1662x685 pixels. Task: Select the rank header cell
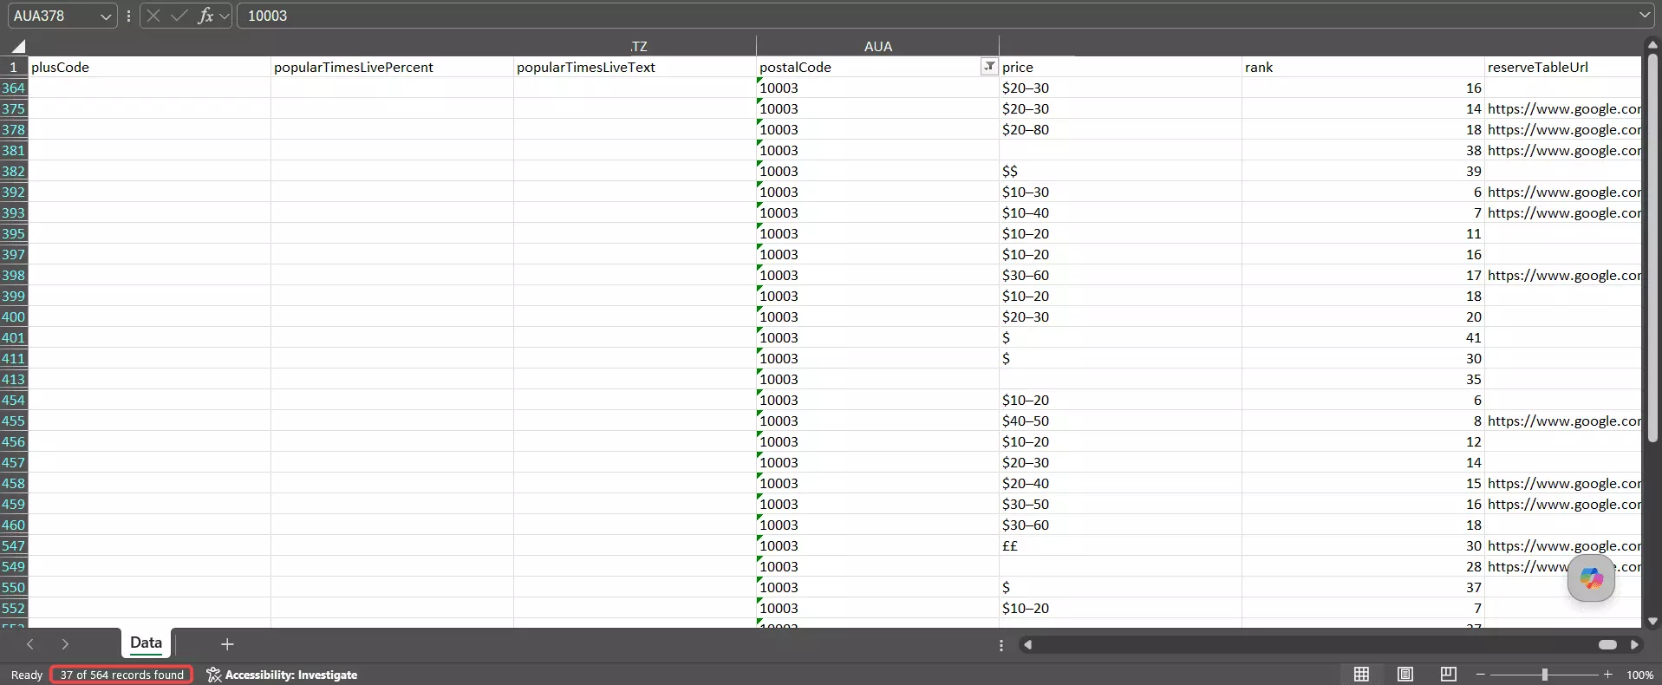coord(1363,67)
